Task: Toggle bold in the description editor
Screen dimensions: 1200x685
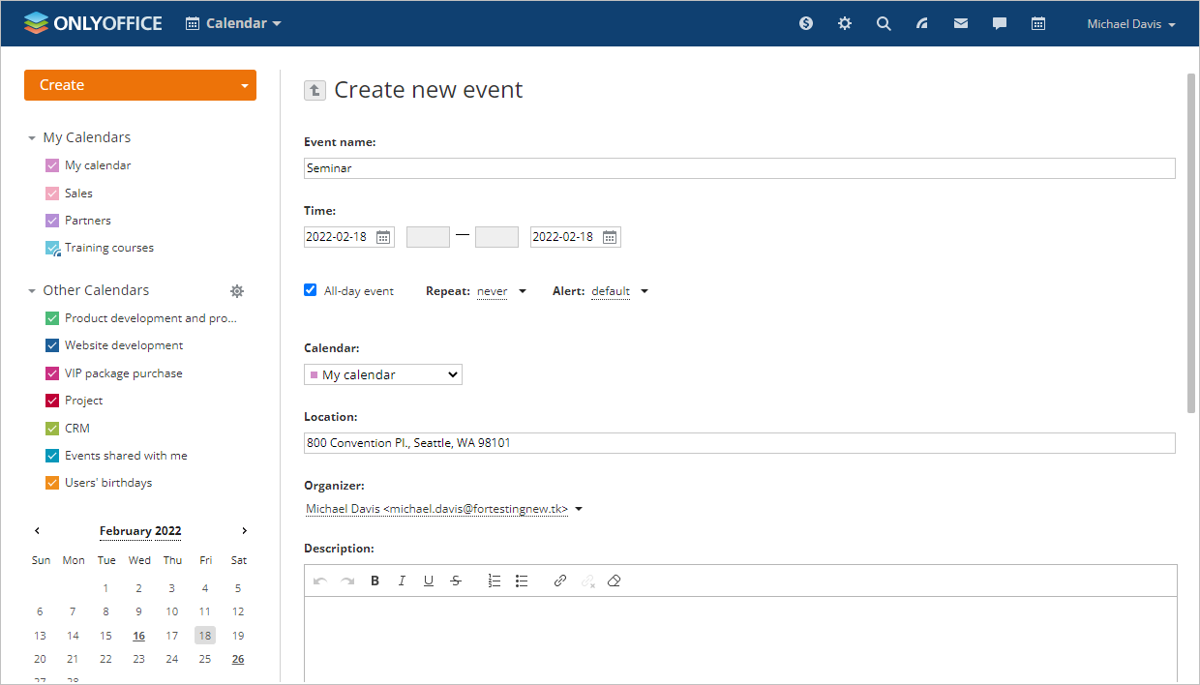Action: (375, 581)
